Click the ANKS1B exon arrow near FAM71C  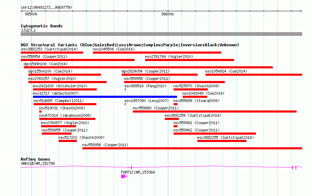tap(130, 168)
